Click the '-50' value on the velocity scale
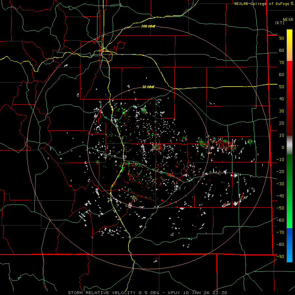295x295 pixels. click(x=280, y=208)
